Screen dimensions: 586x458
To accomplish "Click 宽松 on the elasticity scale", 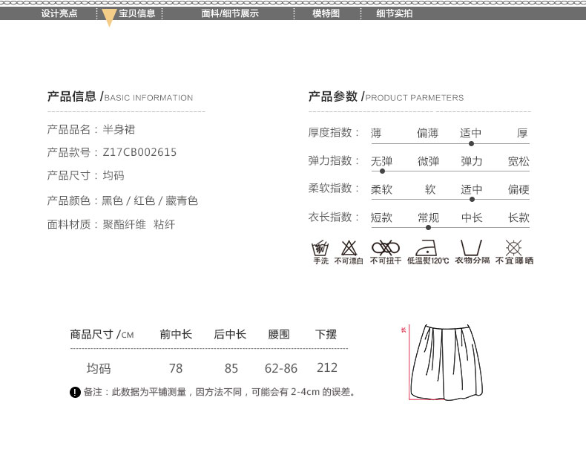I will [x=518, y=162].
